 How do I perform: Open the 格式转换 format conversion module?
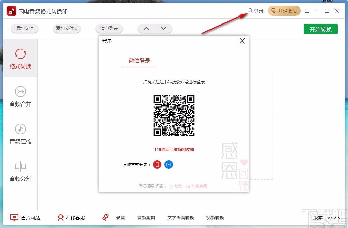pos(20,59)
